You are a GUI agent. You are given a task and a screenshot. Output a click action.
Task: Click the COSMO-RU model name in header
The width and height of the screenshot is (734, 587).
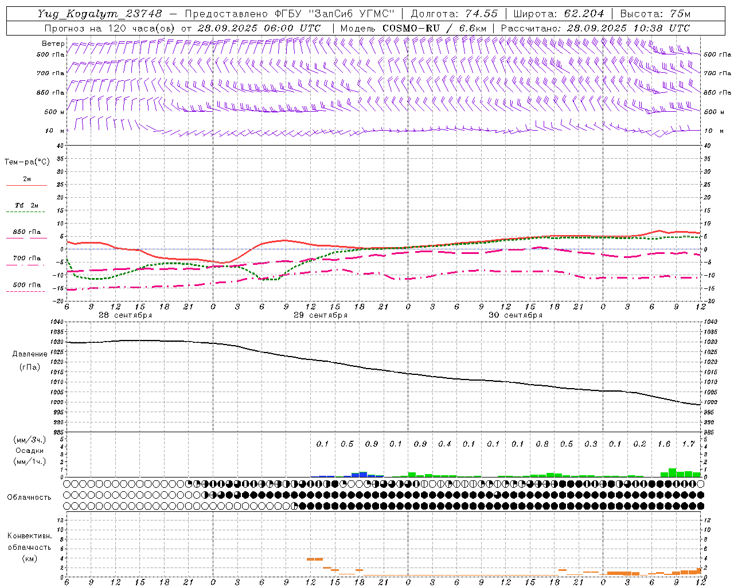[411, 28]
